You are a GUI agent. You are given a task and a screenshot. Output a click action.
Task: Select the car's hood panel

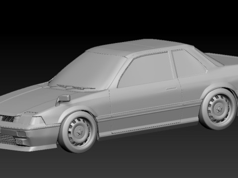28,100
